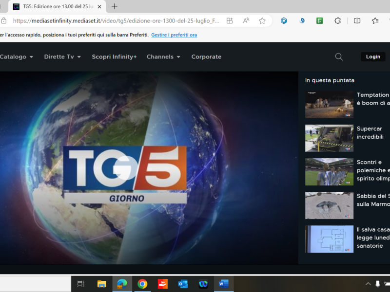
Task: Expand the Catalogo dropdown arrow
Action: point(31,57)
